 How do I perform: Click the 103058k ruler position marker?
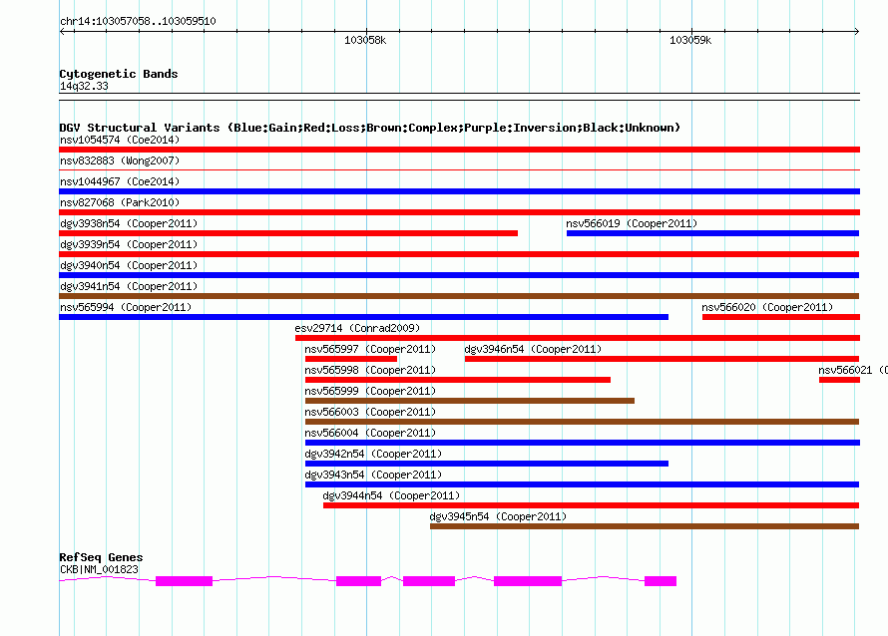365,40
